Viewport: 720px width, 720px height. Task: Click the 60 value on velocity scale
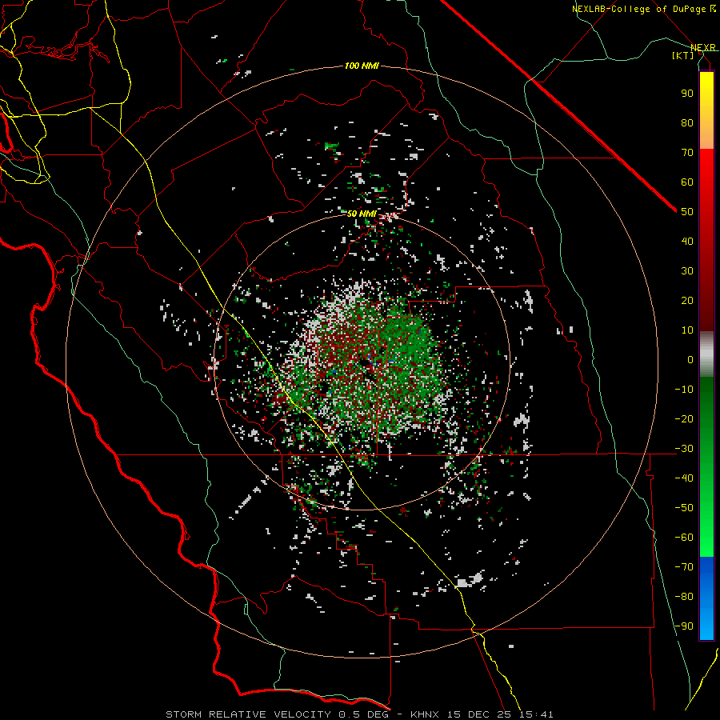tap(687, 182)
